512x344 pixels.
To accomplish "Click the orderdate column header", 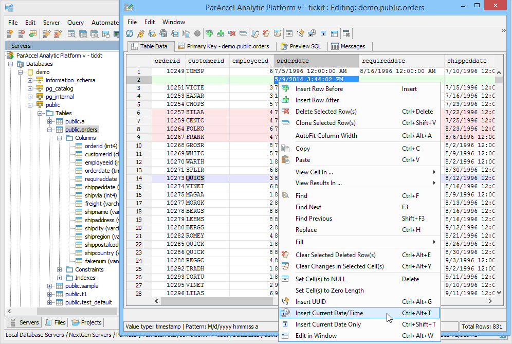I will [316, 61].
